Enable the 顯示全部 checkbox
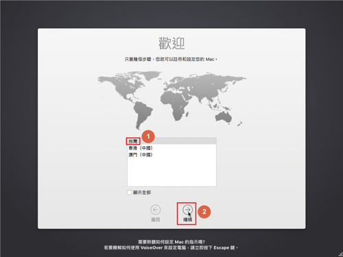The width and height of the screenshot is (343, 257). (x=130, y=193)
